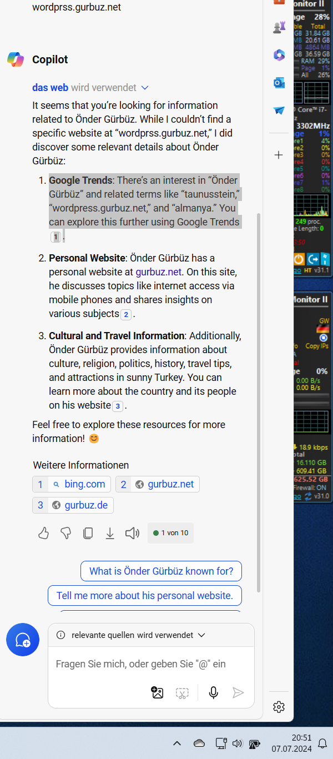Open citation 3 after Cultural paragraph
This screenshot has height=759, width=333.
click(x=117, y=406)
